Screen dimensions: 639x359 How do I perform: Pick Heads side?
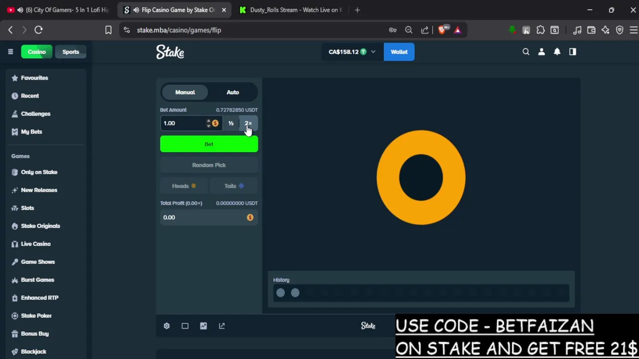pyautogui.click(x=184, y=186)
